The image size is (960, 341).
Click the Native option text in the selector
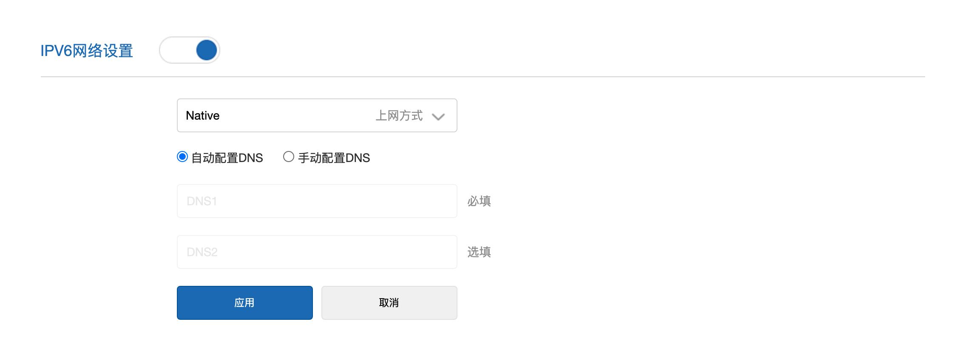(x=203, y=115)
